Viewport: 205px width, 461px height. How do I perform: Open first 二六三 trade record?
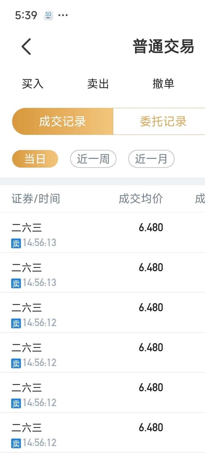pyautogui.click(x=102, y=232)
